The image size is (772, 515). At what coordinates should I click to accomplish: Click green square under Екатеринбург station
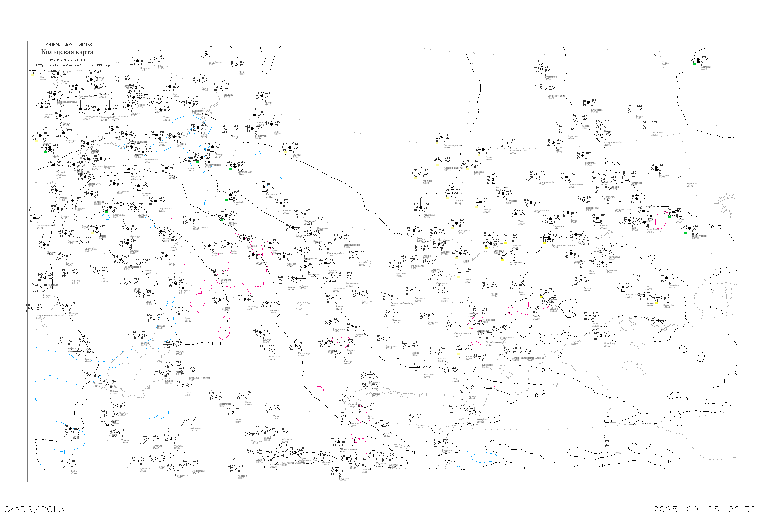tap(230, 169)
